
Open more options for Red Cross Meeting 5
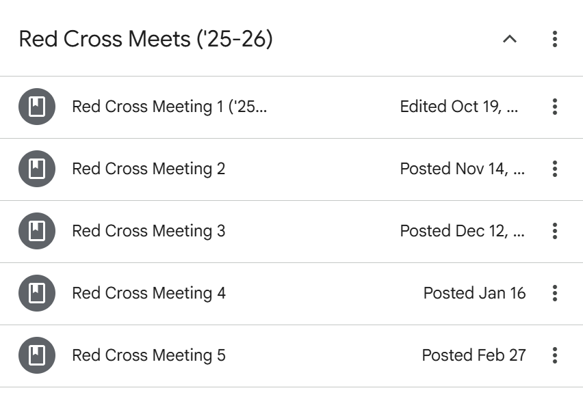coord(554,355)
